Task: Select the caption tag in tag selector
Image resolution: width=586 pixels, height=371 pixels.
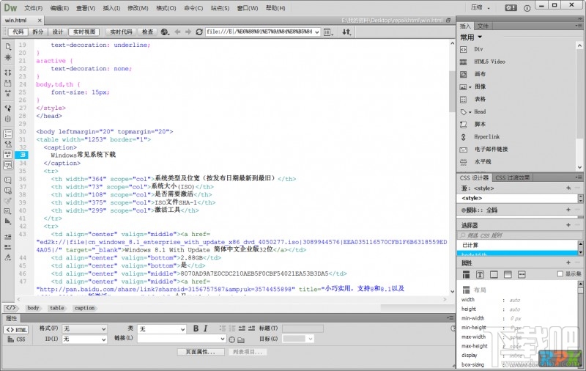Action: [84, 308]
